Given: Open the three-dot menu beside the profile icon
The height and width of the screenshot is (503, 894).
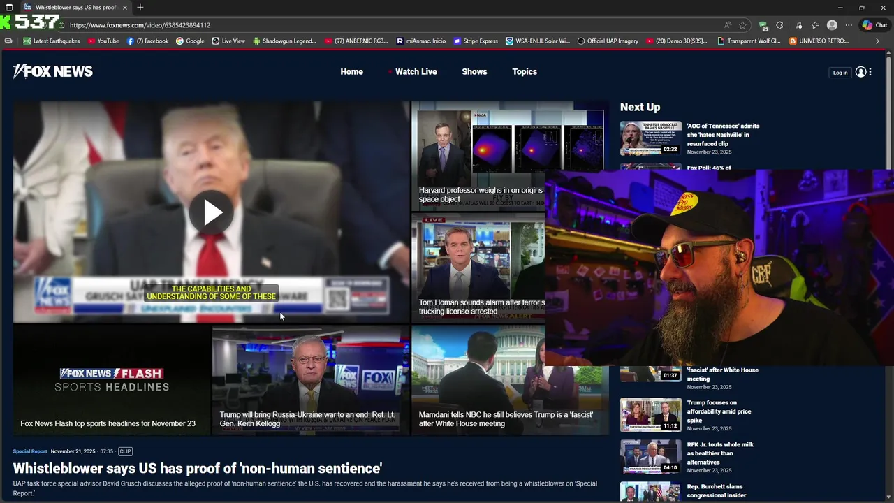Looking at the screenshot, I should (x=870, y=72).
